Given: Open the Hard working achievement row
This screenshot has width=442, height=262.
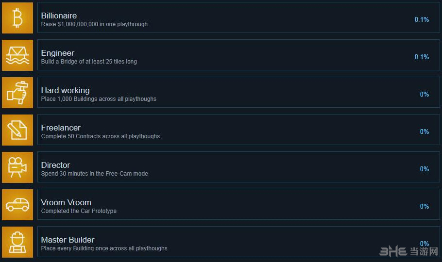Looking at the screenshot, I should tap(238, 92).
